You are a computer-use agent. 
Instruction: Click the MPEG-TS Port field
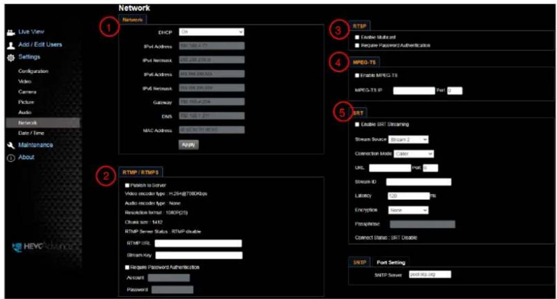coord(455,91)
